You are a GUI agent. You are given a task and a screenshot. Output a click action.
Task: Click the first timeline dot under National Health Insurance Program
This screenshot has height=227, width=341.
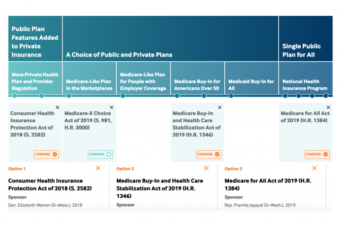click(x=285, y=96)
